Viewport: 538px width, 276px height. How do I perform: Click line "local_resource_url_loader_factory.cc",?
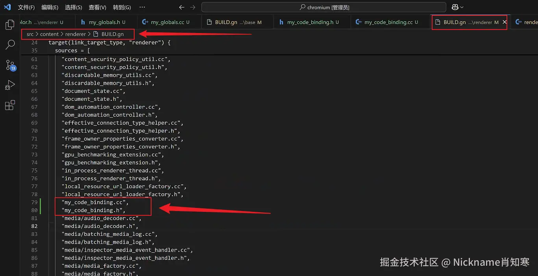pyautogui.click(x=124, y=186)
